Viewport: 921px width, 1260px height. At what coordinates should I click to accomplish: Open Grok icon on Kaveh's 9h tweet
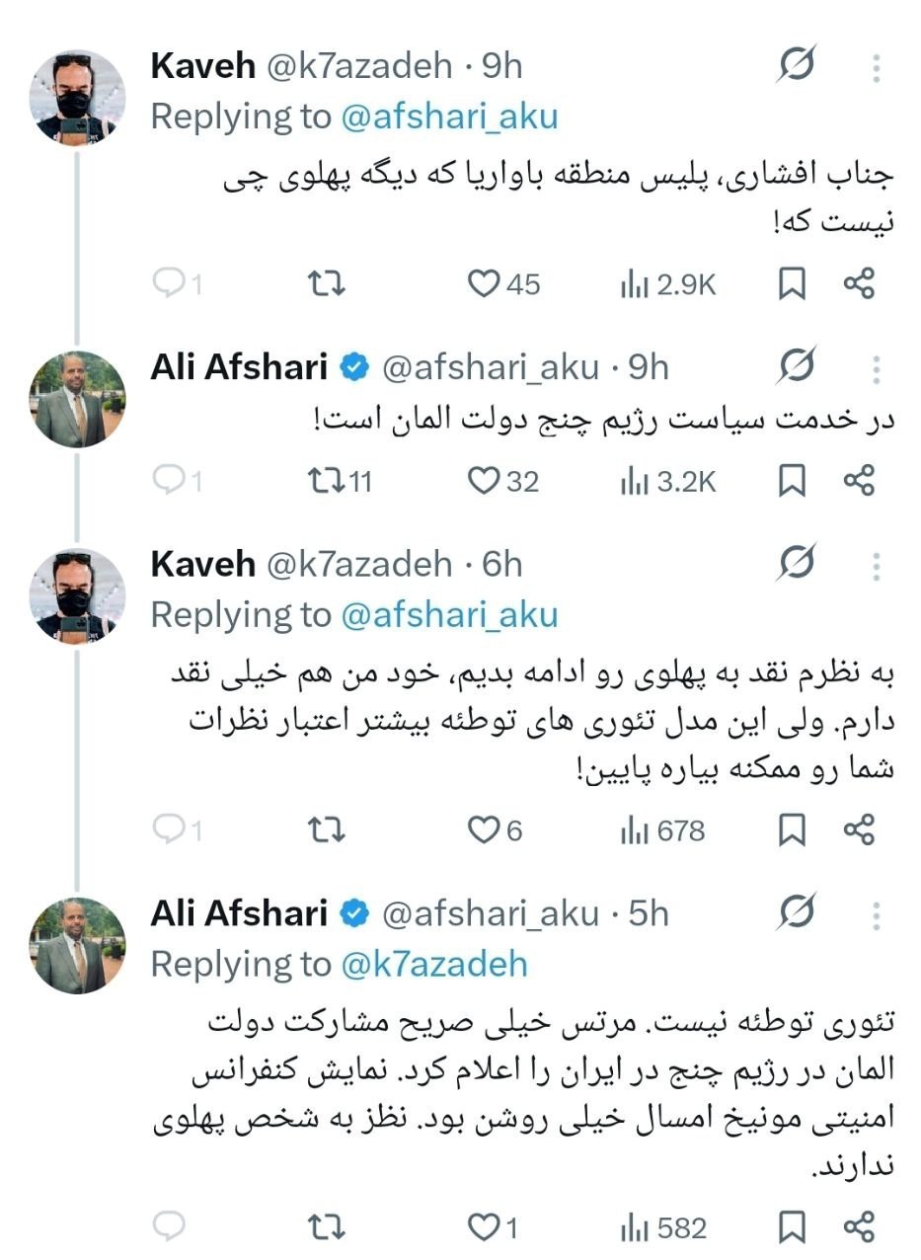click(x=796, y=67)
